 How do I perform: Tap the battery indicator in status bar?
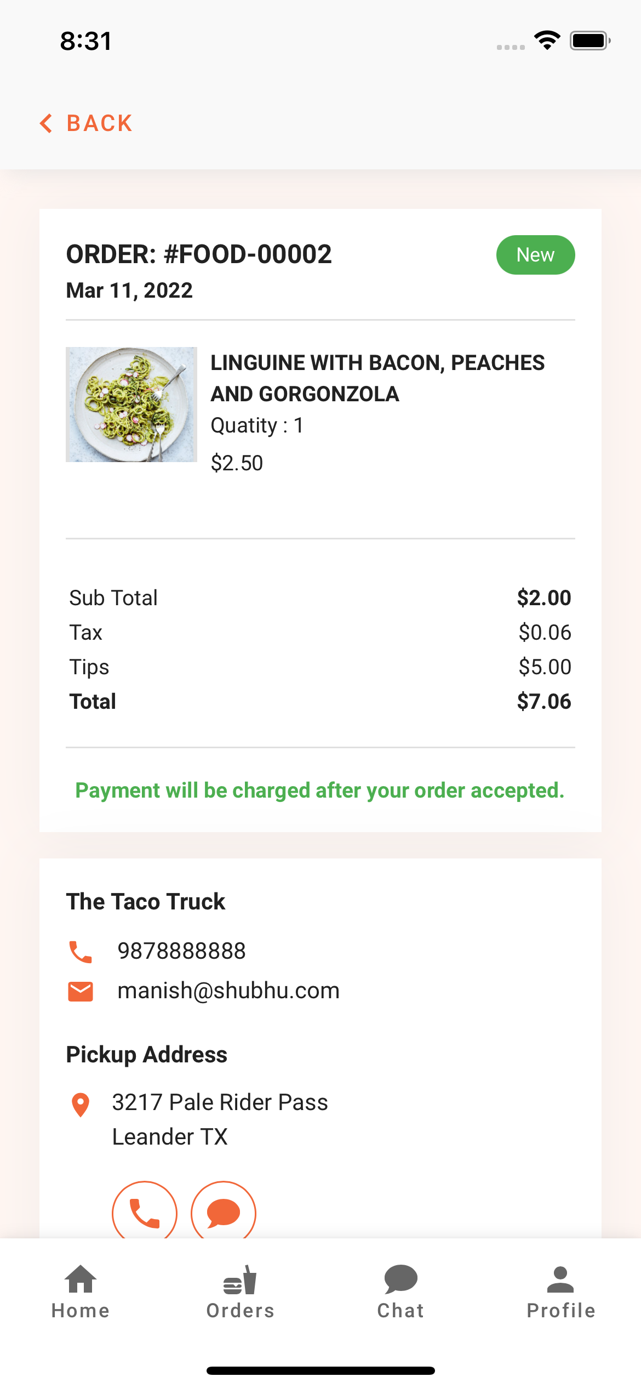pos(590,41)
